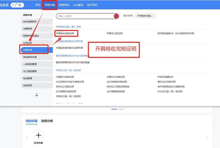Open the 开具税收完税证明 link
Viewport: 220px width, 148px height.
pos(65,33)
